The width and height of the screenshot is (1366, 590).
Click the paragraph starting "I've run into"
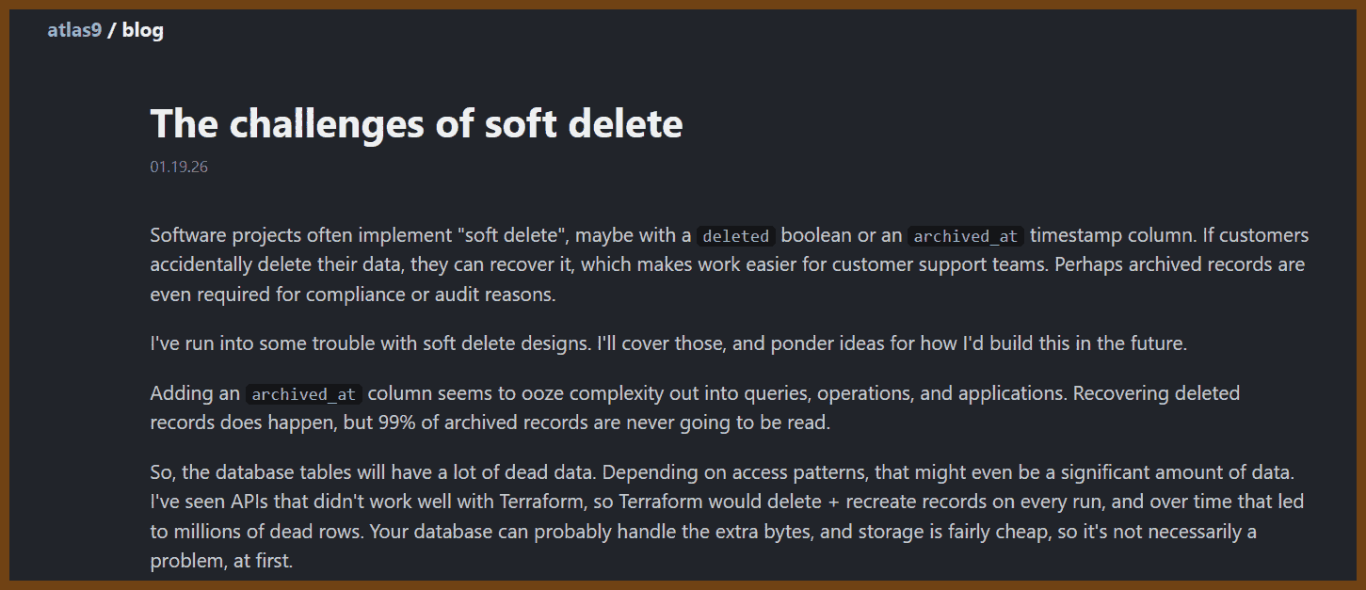click(x=668, y=343)
